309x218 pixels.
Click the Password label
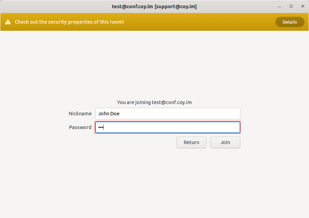click(x=80, y=127)
